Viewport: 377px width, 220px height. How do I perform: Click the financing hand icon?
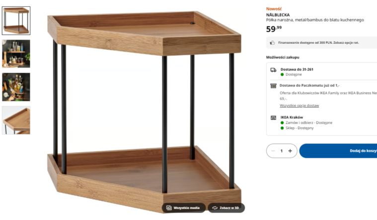pos(272,43)
